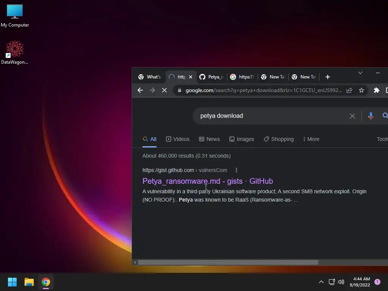The height and width of the screenshot is (291, 388).
Task: Open the clock showing 4:44 AM
Action: [x=360, y=282]
